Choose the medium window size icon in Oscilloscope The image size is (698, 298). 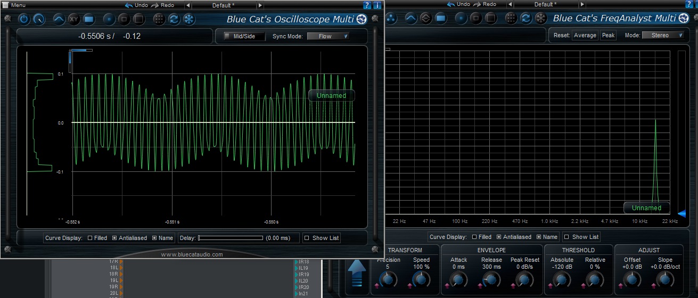(x=124, y=19)
